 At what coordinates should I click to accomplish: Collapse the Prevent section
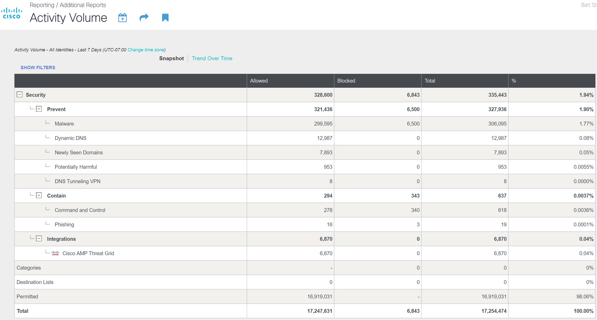pos(39,109)
